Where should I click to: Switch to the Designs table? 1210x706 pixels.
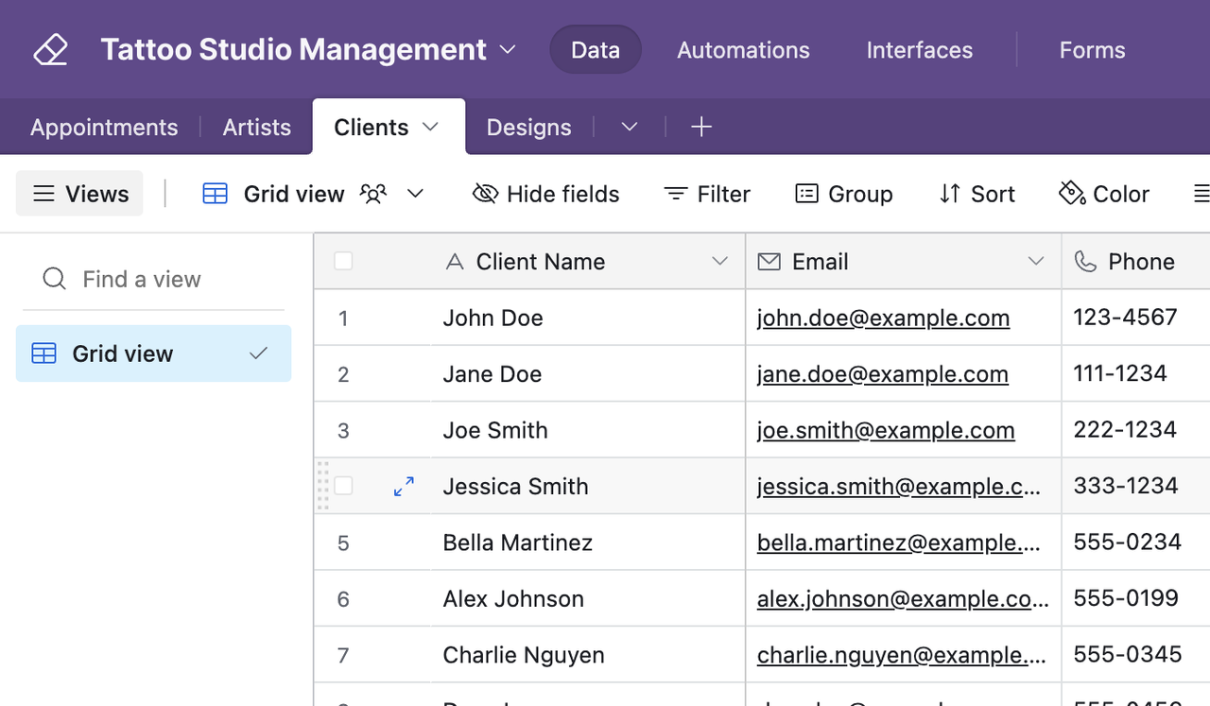click(x=528, y=128)
